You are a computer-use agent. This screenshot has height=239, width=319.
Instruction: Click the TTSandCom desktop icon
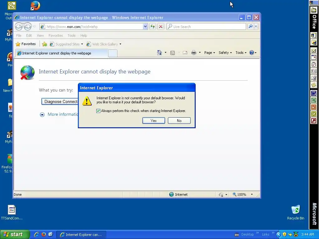(12, 212)
